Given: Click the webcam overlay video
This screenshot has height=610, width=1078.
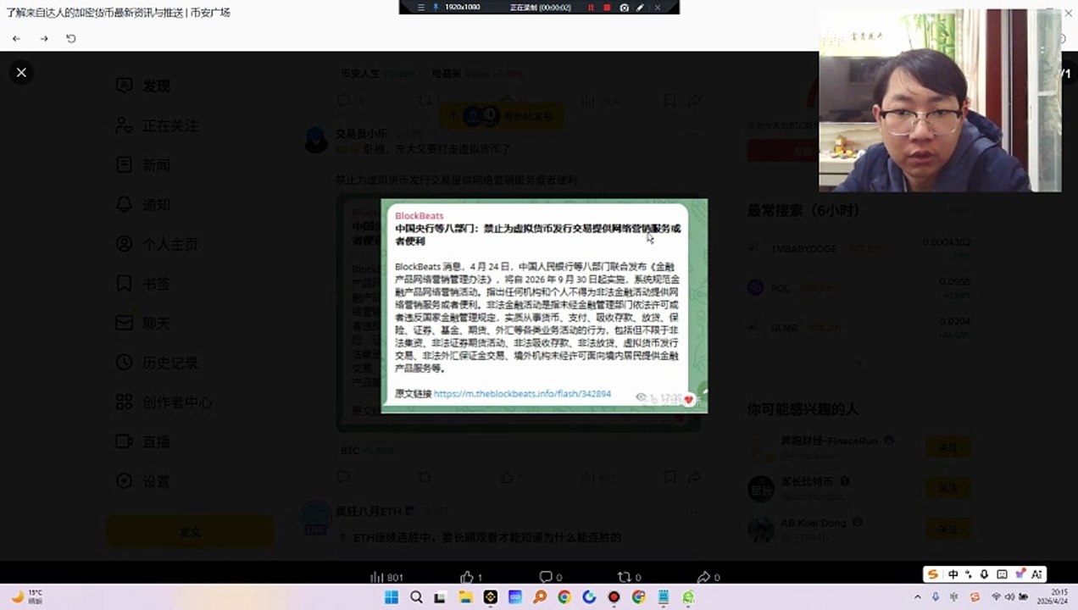Looking at the screenshot, I should [940, 100].
